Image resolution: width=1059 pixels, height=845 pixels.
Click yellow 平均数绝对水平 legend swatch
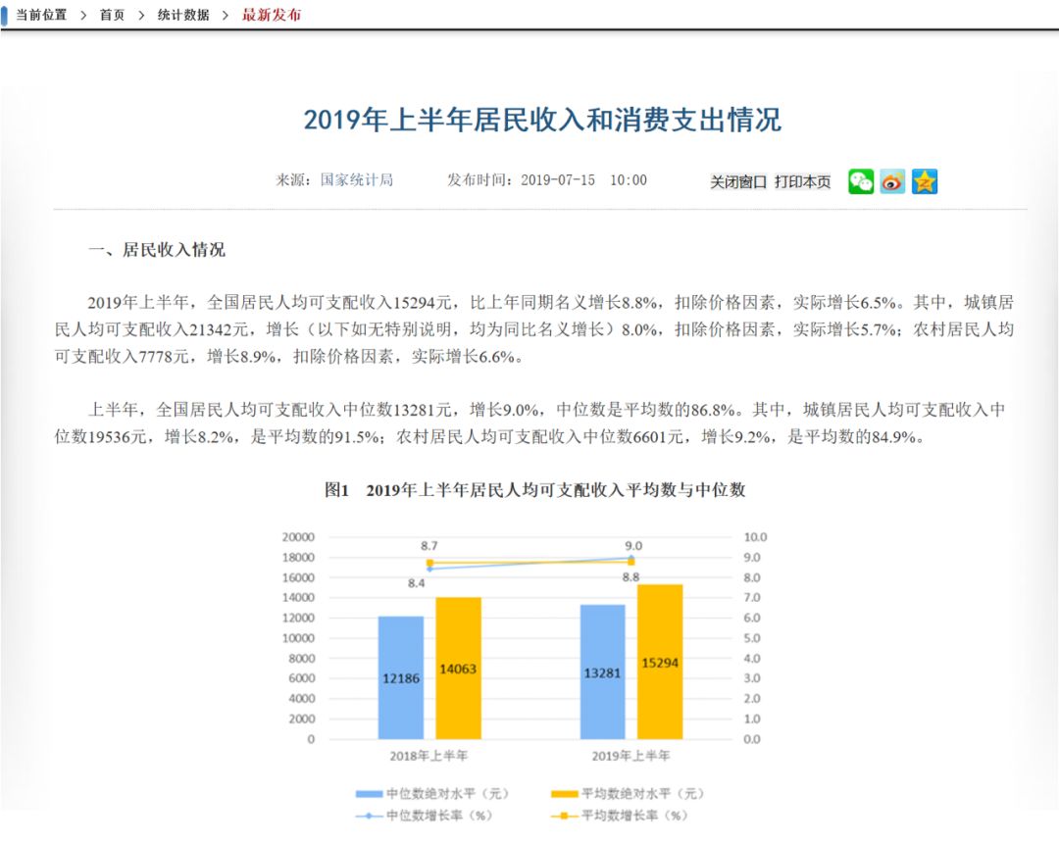click(565, 794)
